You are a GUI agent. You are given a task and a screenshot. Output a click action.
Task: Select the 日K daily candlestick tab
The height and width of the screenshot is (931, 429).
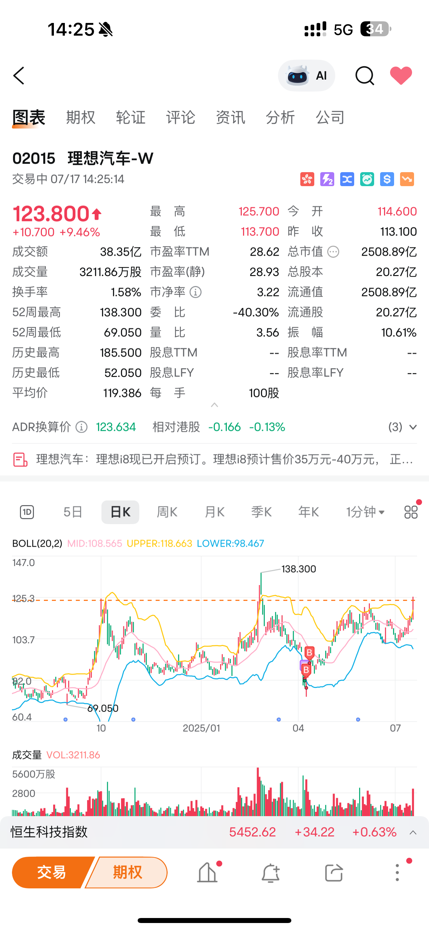tap(120, 512)
